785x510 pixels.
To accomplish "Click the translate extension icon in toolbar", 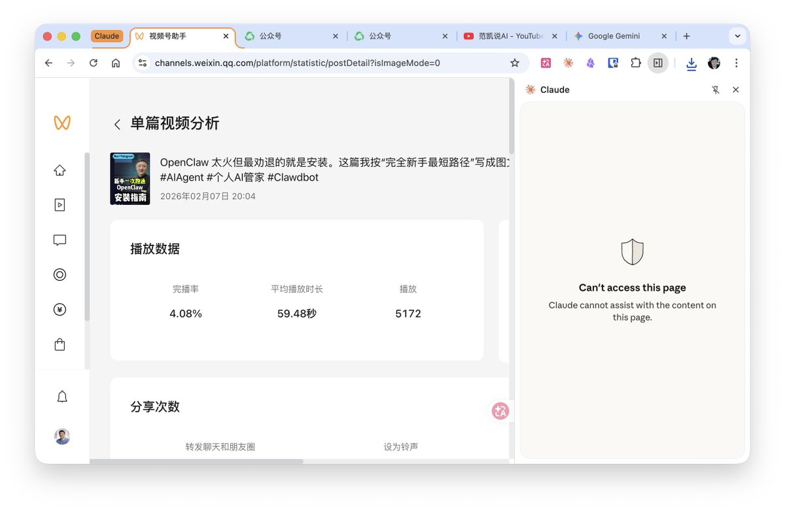I will coord(546,62).
